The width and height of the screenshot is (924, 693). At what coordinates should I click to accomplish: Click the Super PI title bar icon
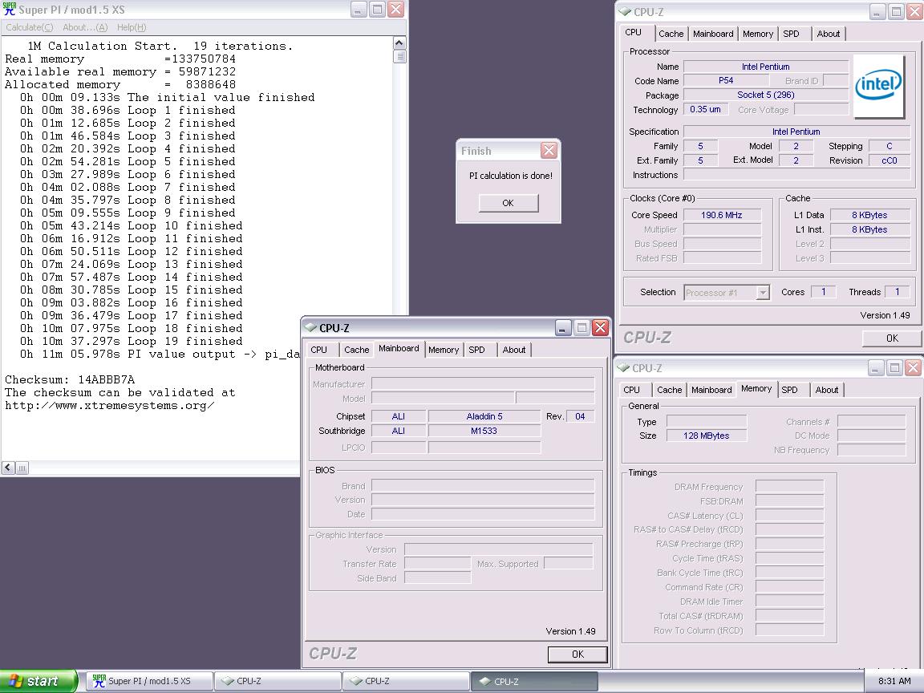10,9
